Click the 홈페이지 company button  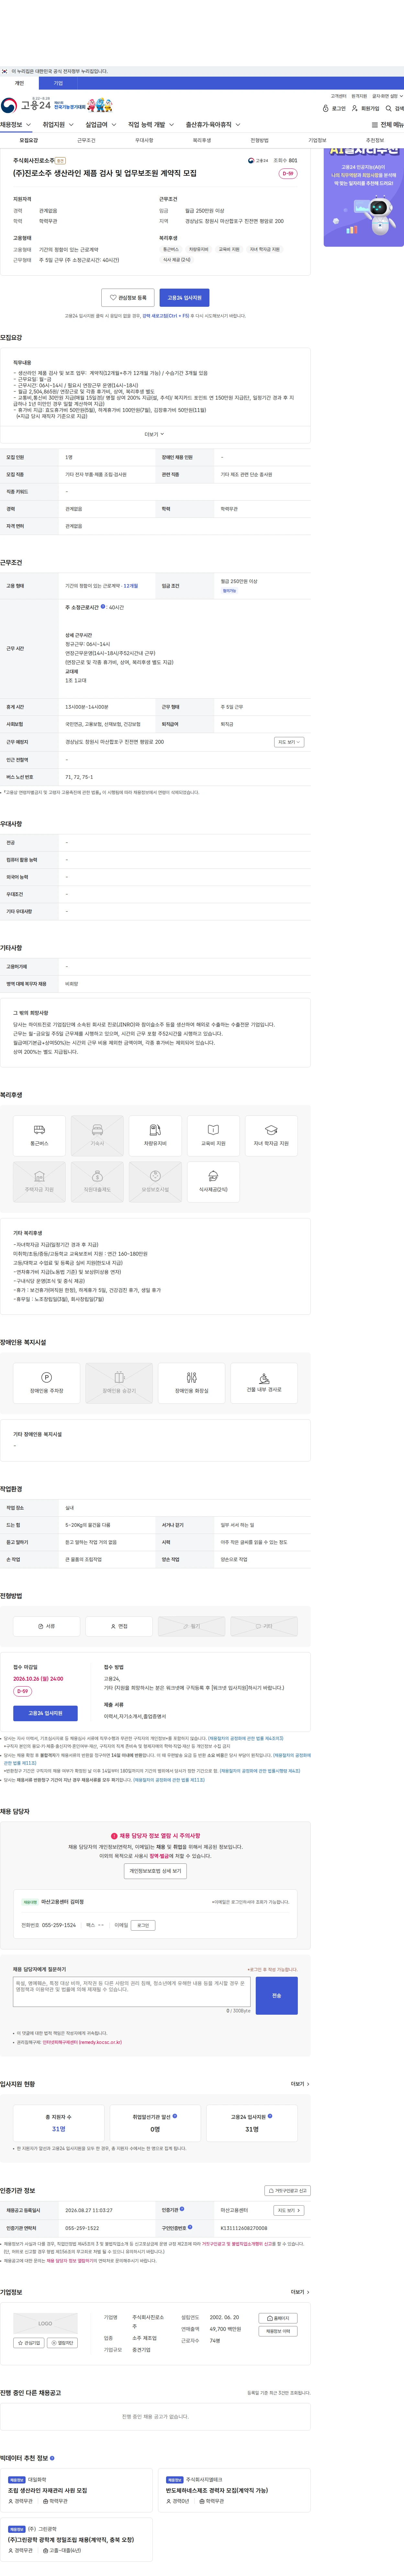[278, 2318]
